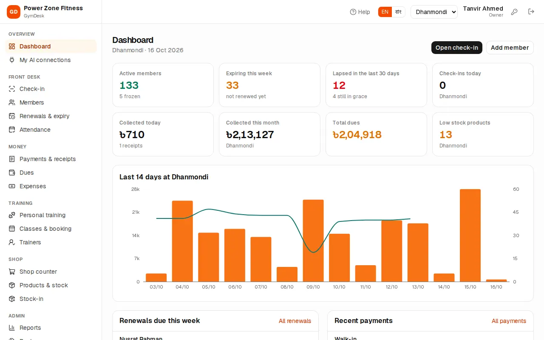Click the Active members card
Image resolution: width=544 pixels, height=340 pixels.
click(x=163, y=85)
